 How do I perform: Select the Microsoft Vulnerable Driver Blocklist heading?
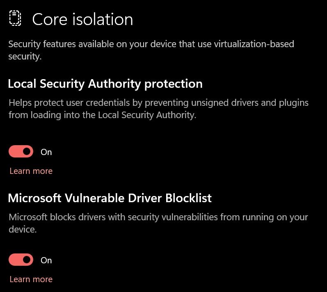click(x=110, y=198)
